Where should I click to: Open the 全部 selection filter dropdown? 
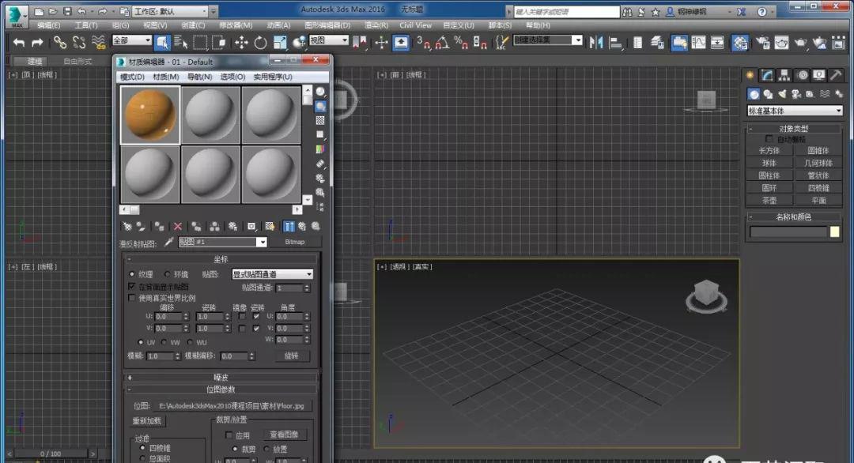tap(132, 40)
